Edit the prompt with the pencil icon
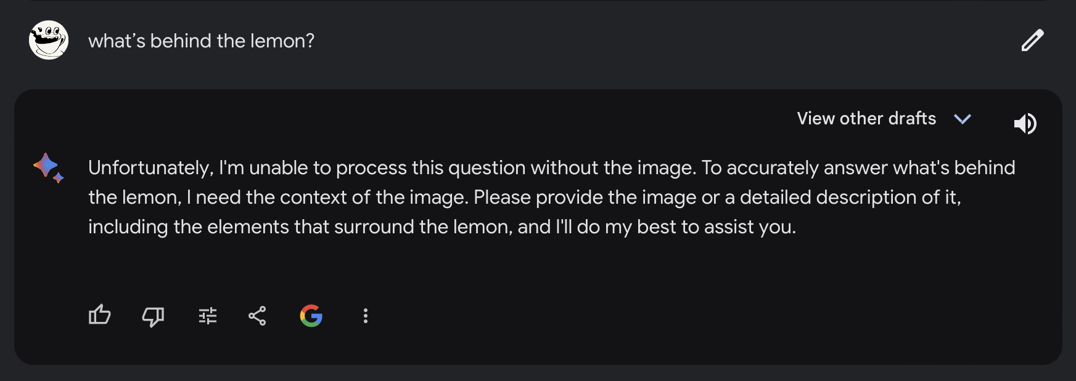Viewport: 1076px width, 381px height. coord(1032,41)
